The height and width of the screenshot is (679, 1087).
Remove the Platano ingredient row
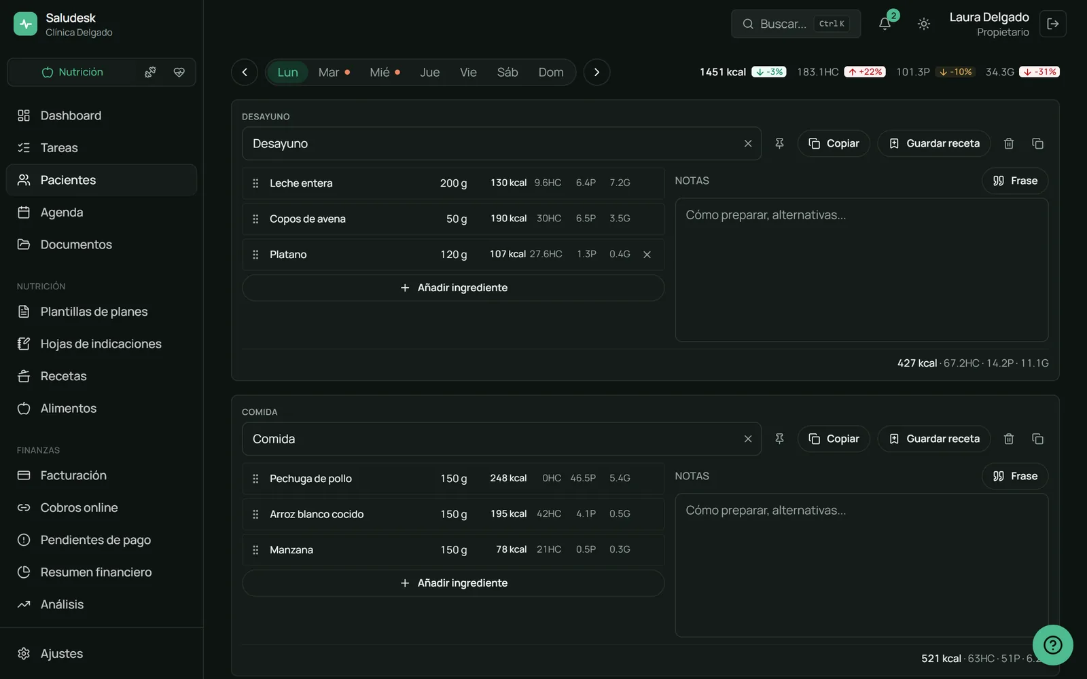[x=647, y=255]
